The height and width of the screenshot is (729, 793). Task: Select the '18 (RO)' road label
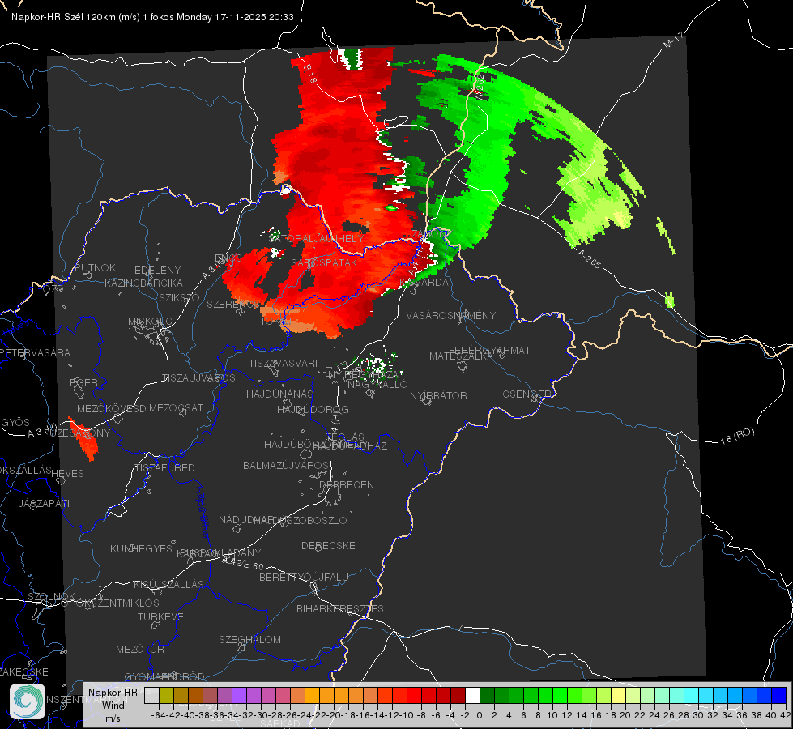(x=737, y=436)
